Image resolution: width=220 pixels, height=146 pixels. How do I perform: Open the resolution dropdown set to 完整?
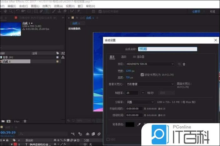pos(140,102)
